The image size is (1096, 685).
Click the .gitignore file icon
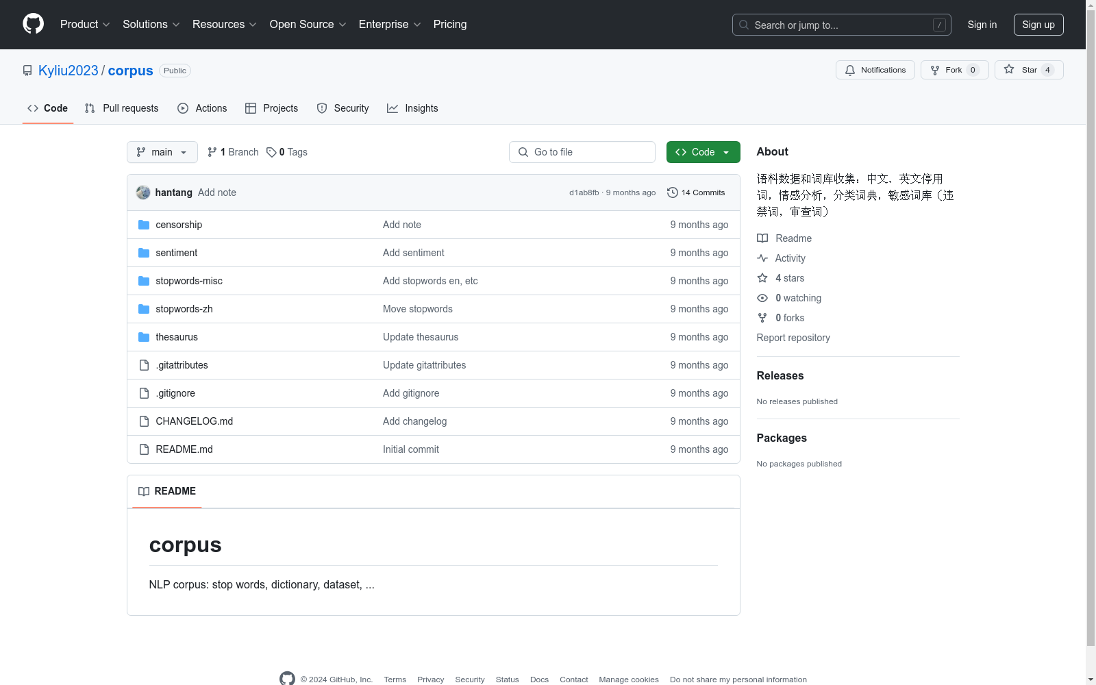pos(144,393)
